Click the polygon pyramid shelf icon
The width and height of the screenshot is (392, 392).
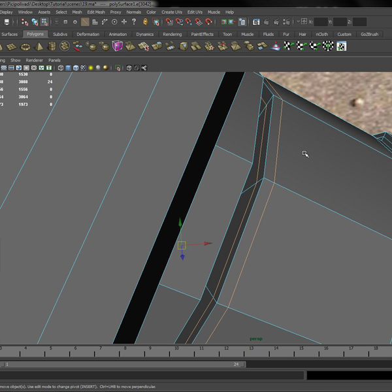pos(39,46)
